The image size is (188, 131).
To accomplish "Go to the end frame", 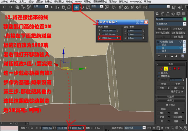I will pyautogui.click(x=167, y=128).
